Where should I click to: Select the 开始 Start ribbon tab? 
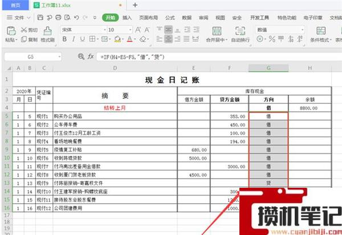click(x=111, y=18)
